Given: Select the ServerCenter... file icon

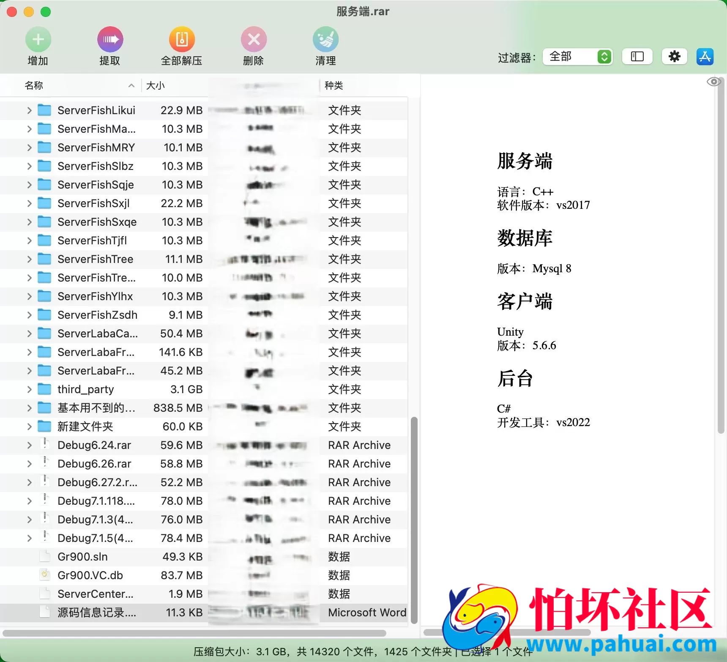Looking at the screenshot, I should tap(45, 593).
